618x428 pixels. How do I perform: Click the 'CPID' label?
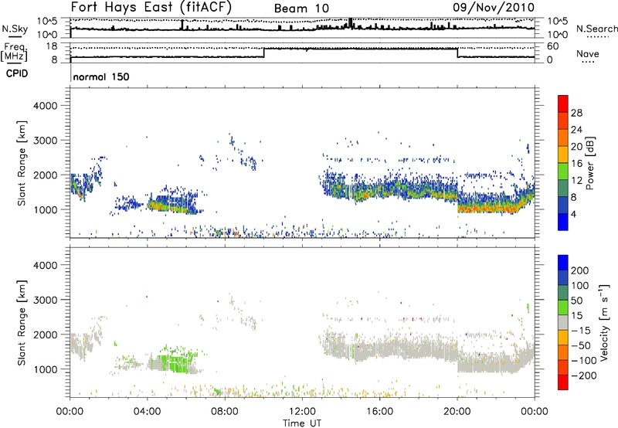click(x=17, y=73)
